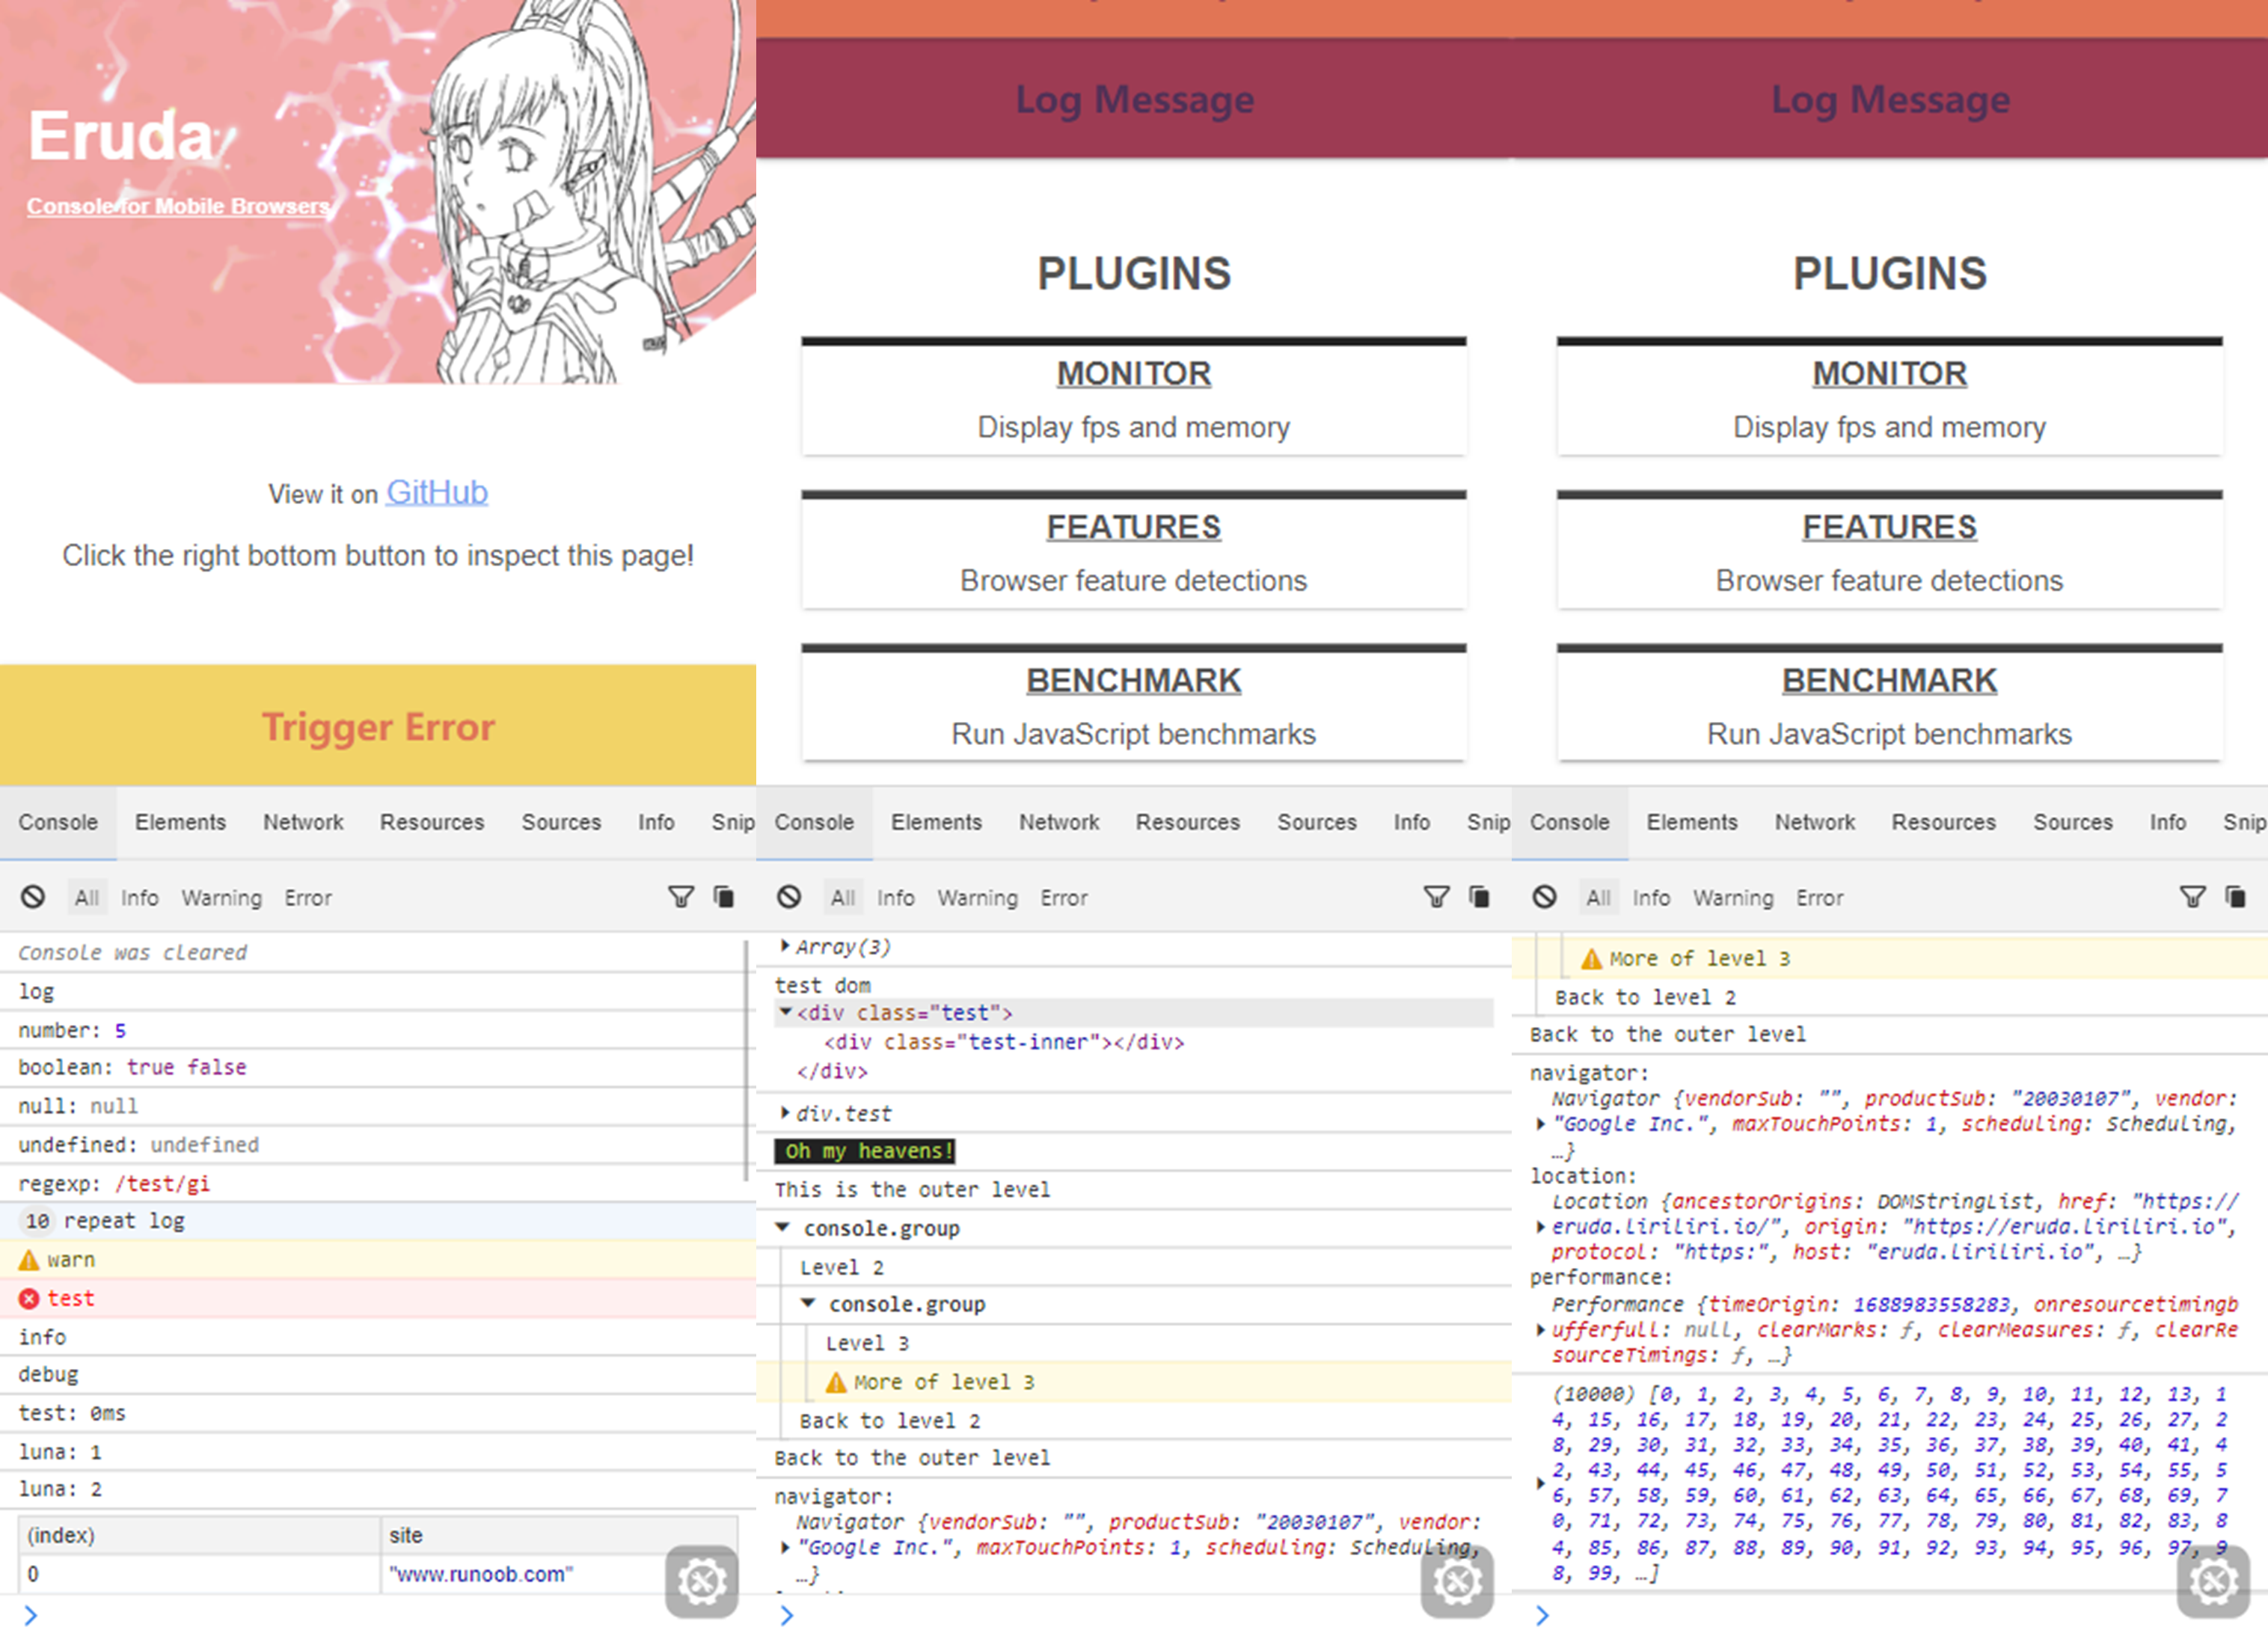The image size is (2268, 1636).
Task: Open the GitHub link
Action: point(437,492)
